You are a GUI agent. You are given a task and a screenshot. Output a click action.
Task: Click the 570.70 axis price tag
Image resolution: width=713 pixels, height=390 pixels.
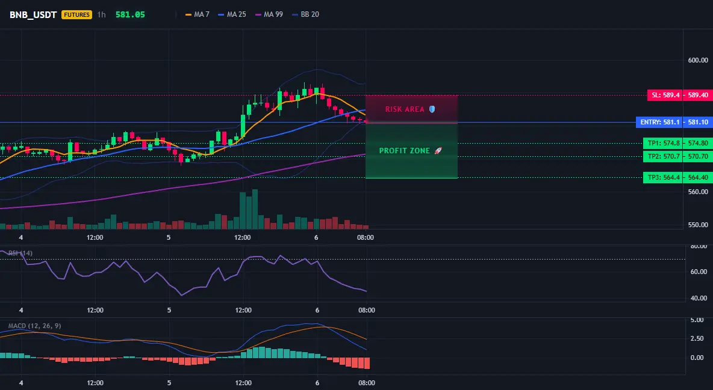(x=698, y=157)
